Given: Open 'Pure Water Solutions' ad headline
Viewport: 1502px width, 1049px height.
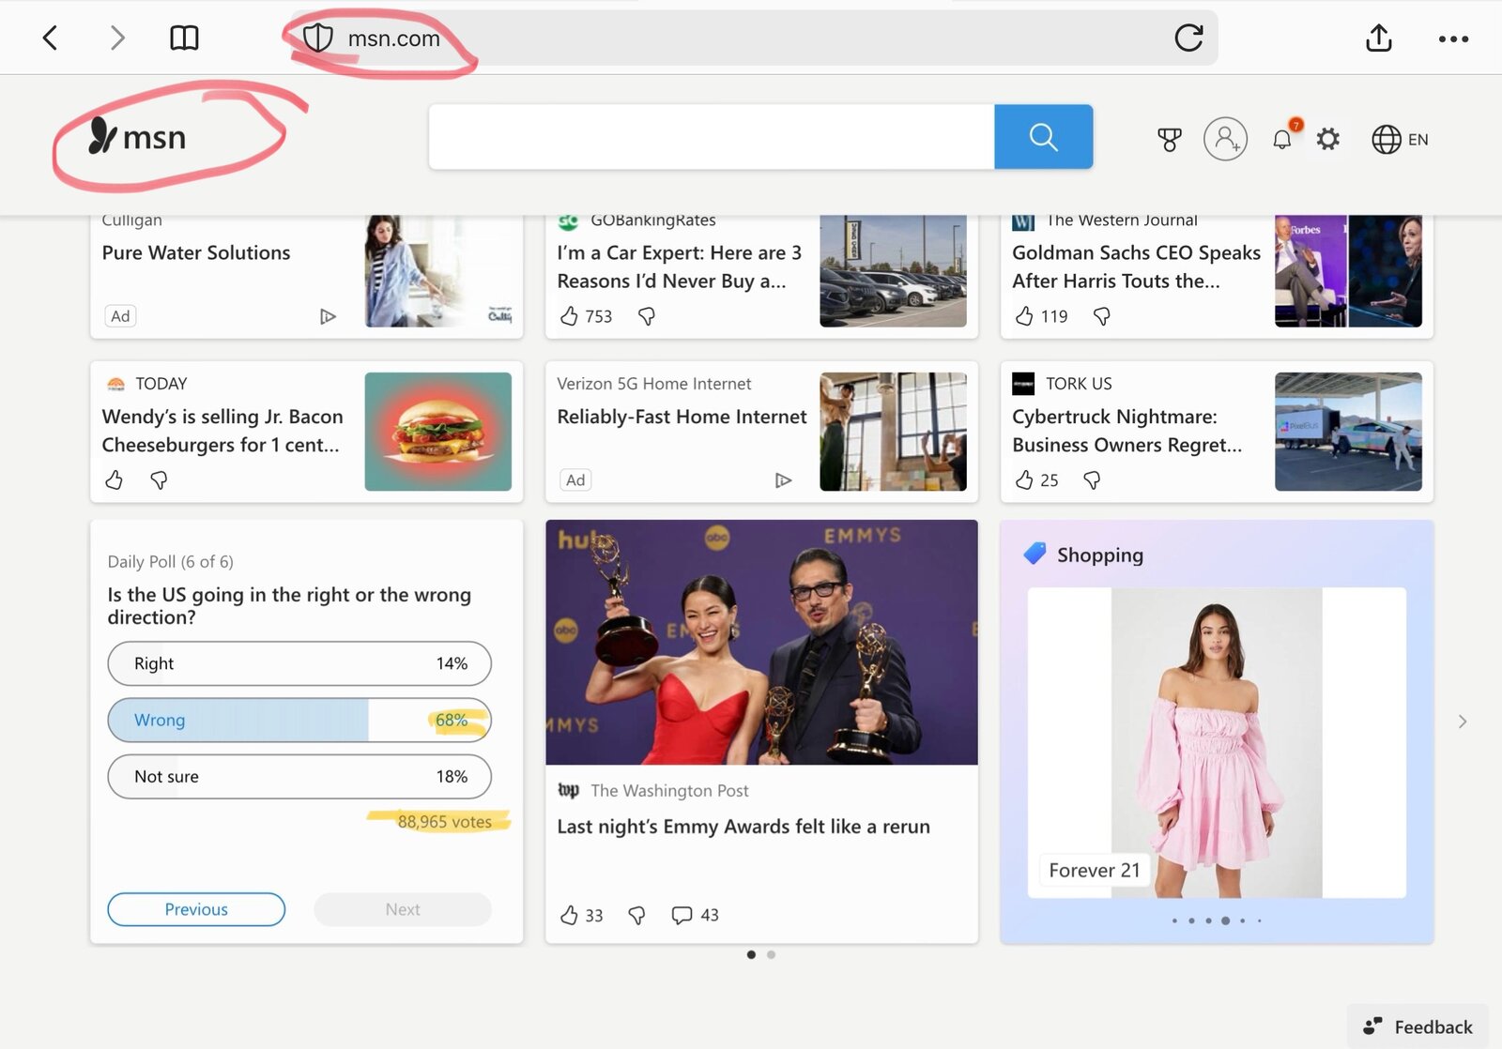Looking at the screenshot, I should tap(196, 252).
